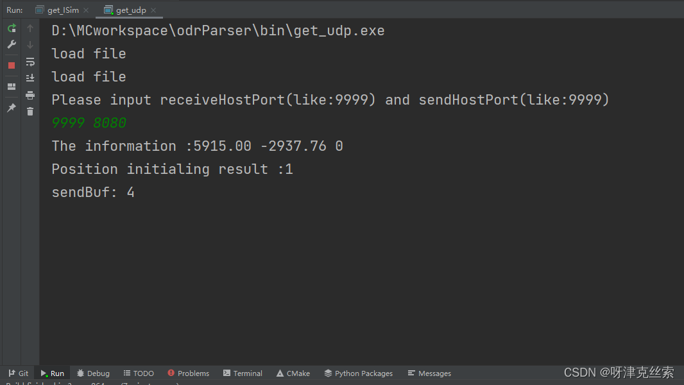The height and width of the screenshot is (385, 684).
Task: Toggle soft-wrap for console output
Action: pyautogui.click(x=30, y=62)
